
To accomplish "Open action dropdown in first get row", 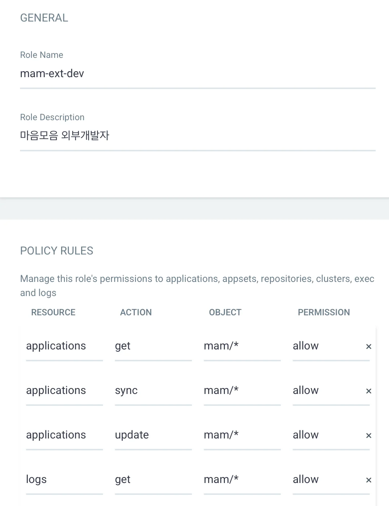I will (x=153, y=346).
